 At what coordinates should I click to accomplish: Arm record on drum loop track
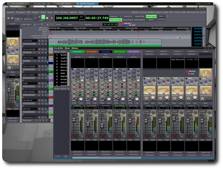click(39, 58)
